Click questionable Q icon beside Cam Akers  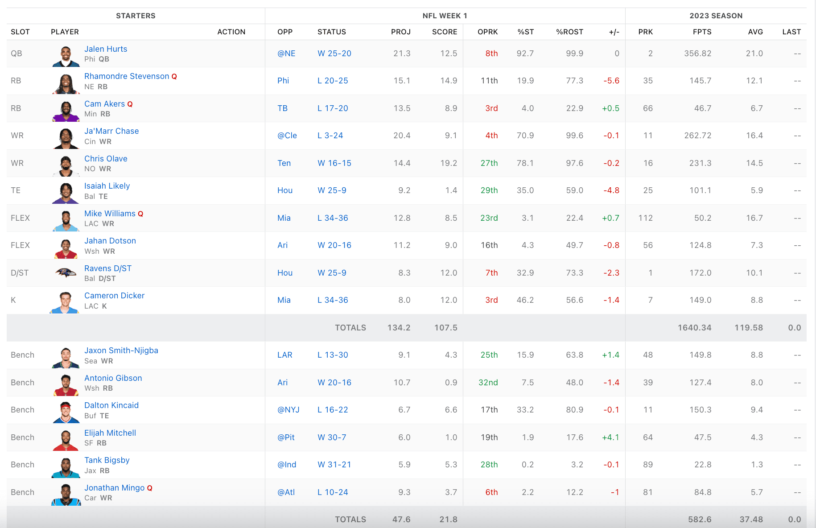pos(130,104)
